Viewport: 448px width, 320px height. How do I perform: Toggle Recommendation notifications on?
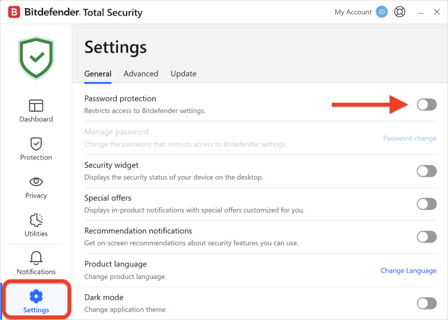point(427,237)
